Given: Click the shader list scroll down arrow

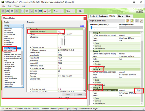Looking at the screenshot, I should (x=22, y=86).
